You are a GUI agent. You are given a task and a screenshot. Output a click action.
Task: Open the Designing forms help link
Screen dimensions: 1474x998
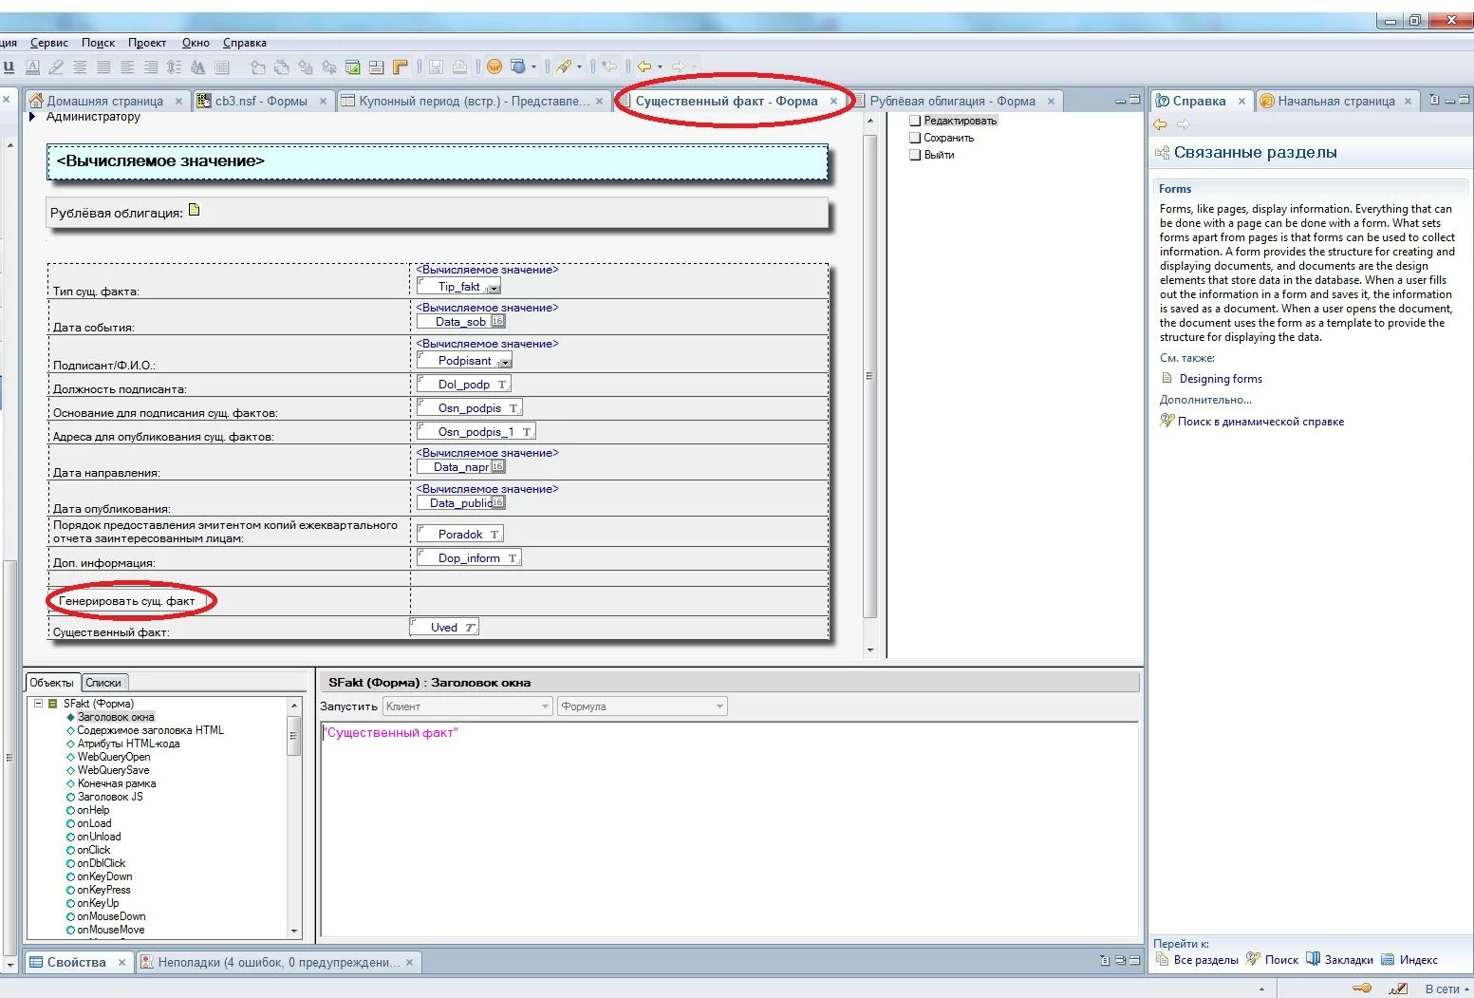[1221, 379]
